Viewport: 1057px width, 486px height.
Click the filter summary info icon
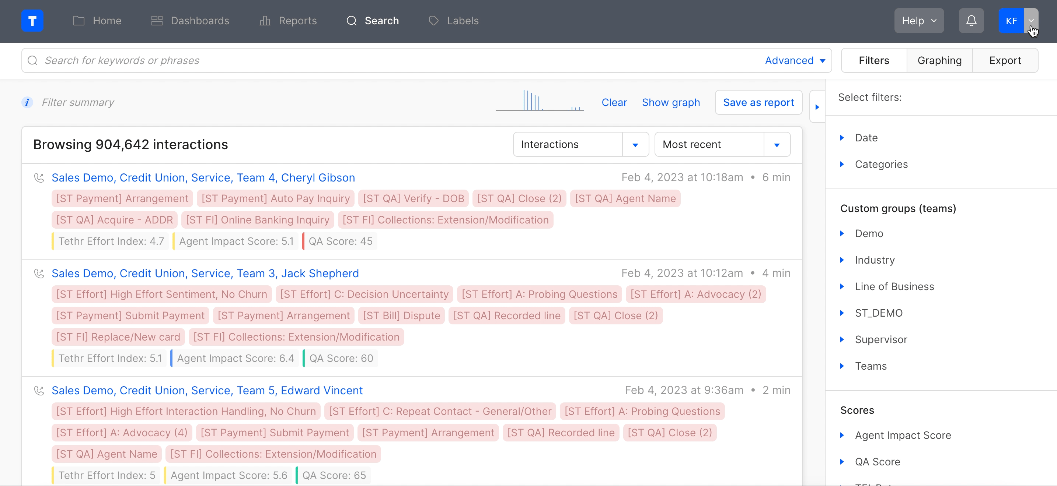tap(27, 102)
